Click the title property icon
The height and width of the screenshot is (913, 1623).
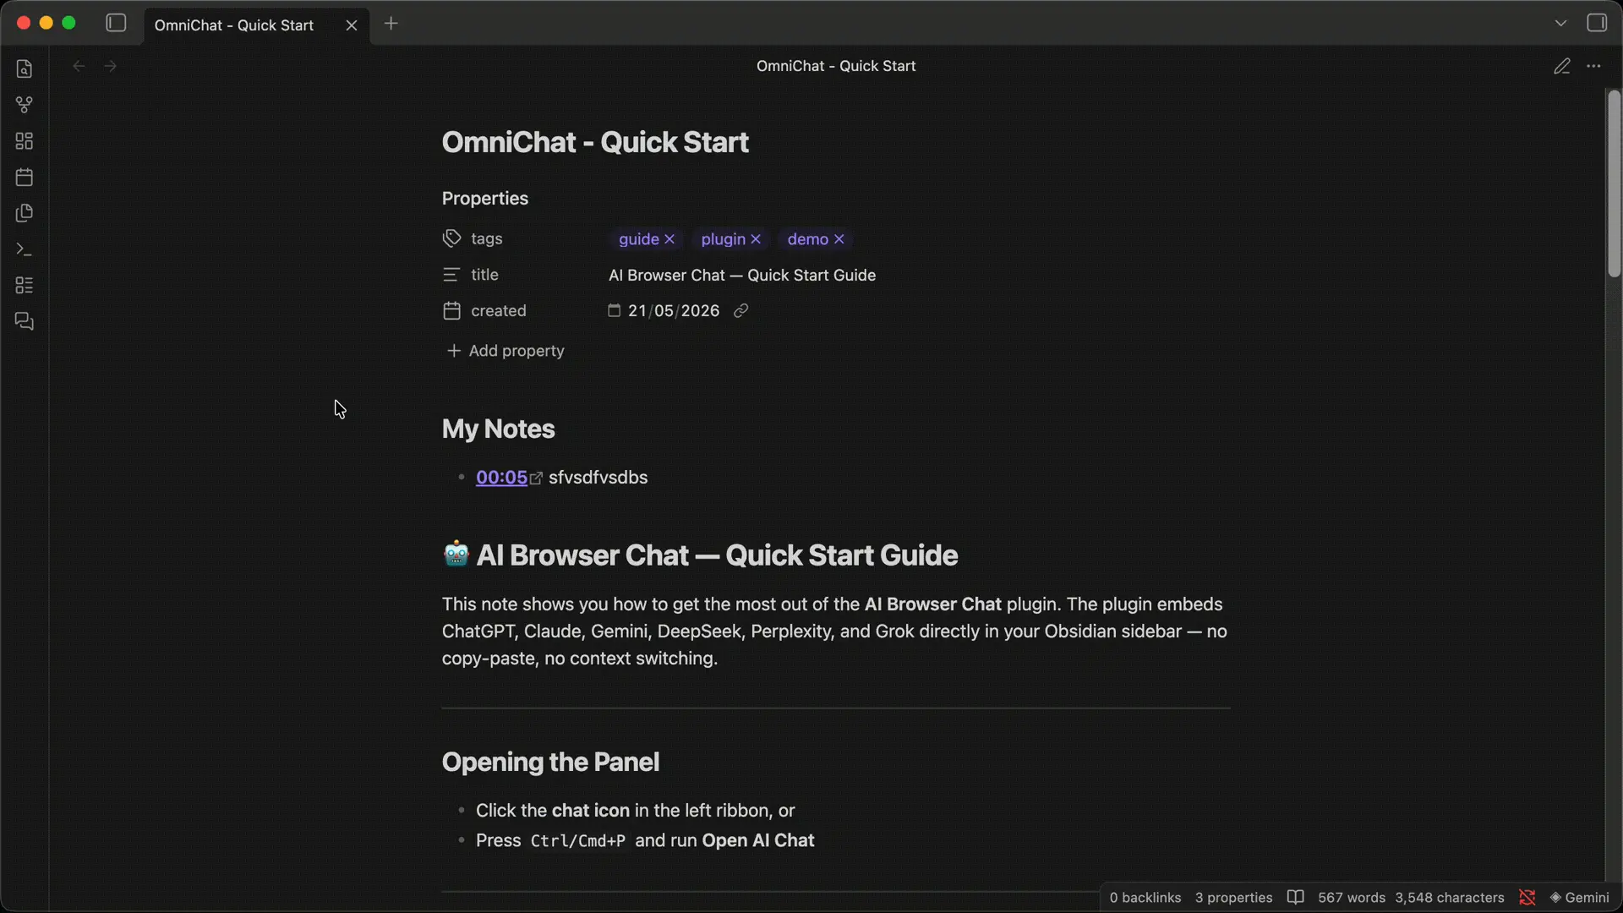[451, 275]
